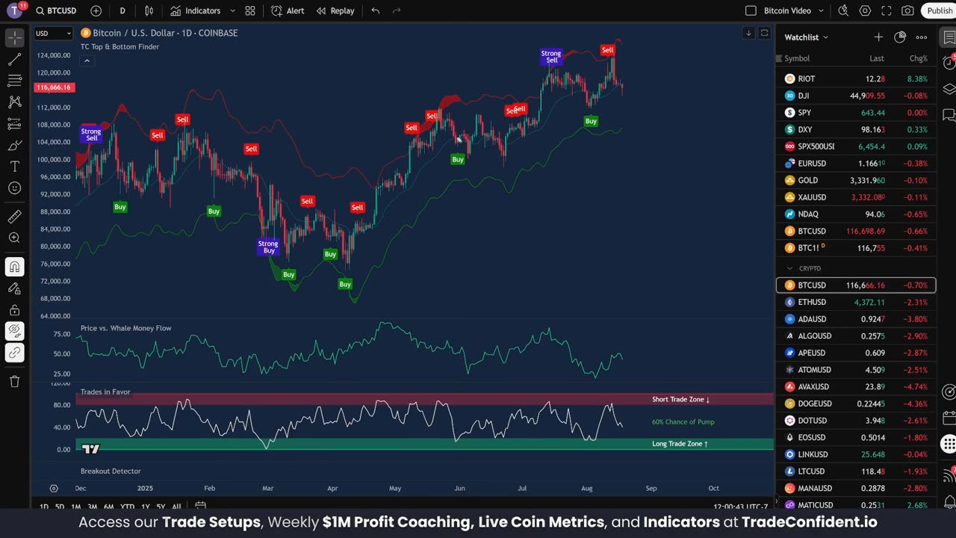Select the trend line drawing tool

tap(14, 59)
